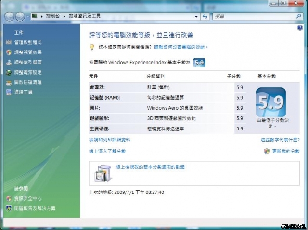The width and height of the screenshot is (308, 230).
Task: Click into the 搜尋 search field
Action: pyautogui.click(x=255, y=16)
